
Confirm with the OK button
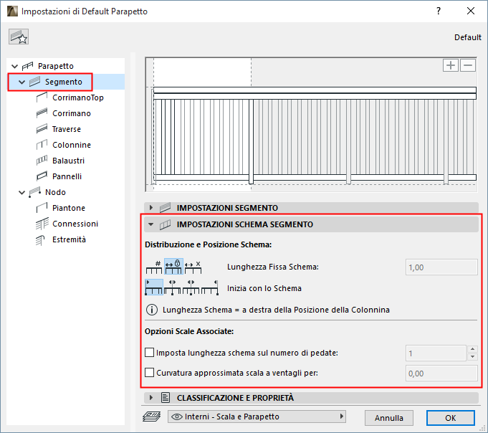coord(450,418)
